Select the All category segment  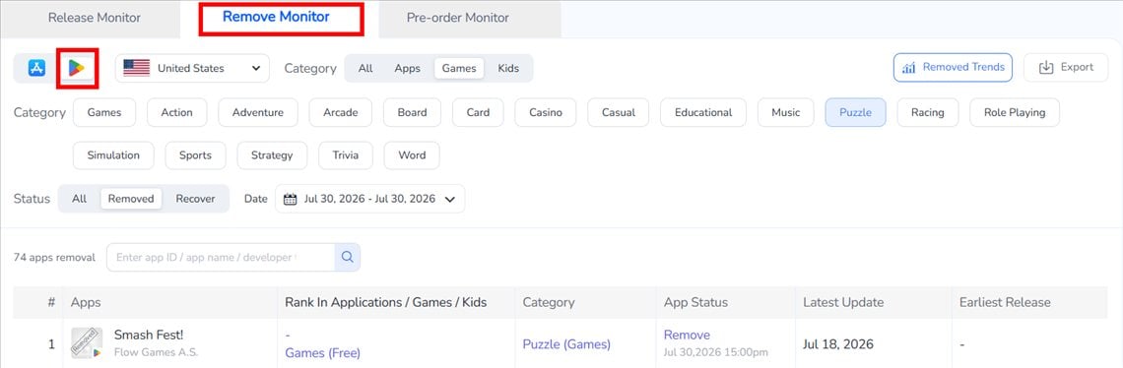[x=365, y=68]
